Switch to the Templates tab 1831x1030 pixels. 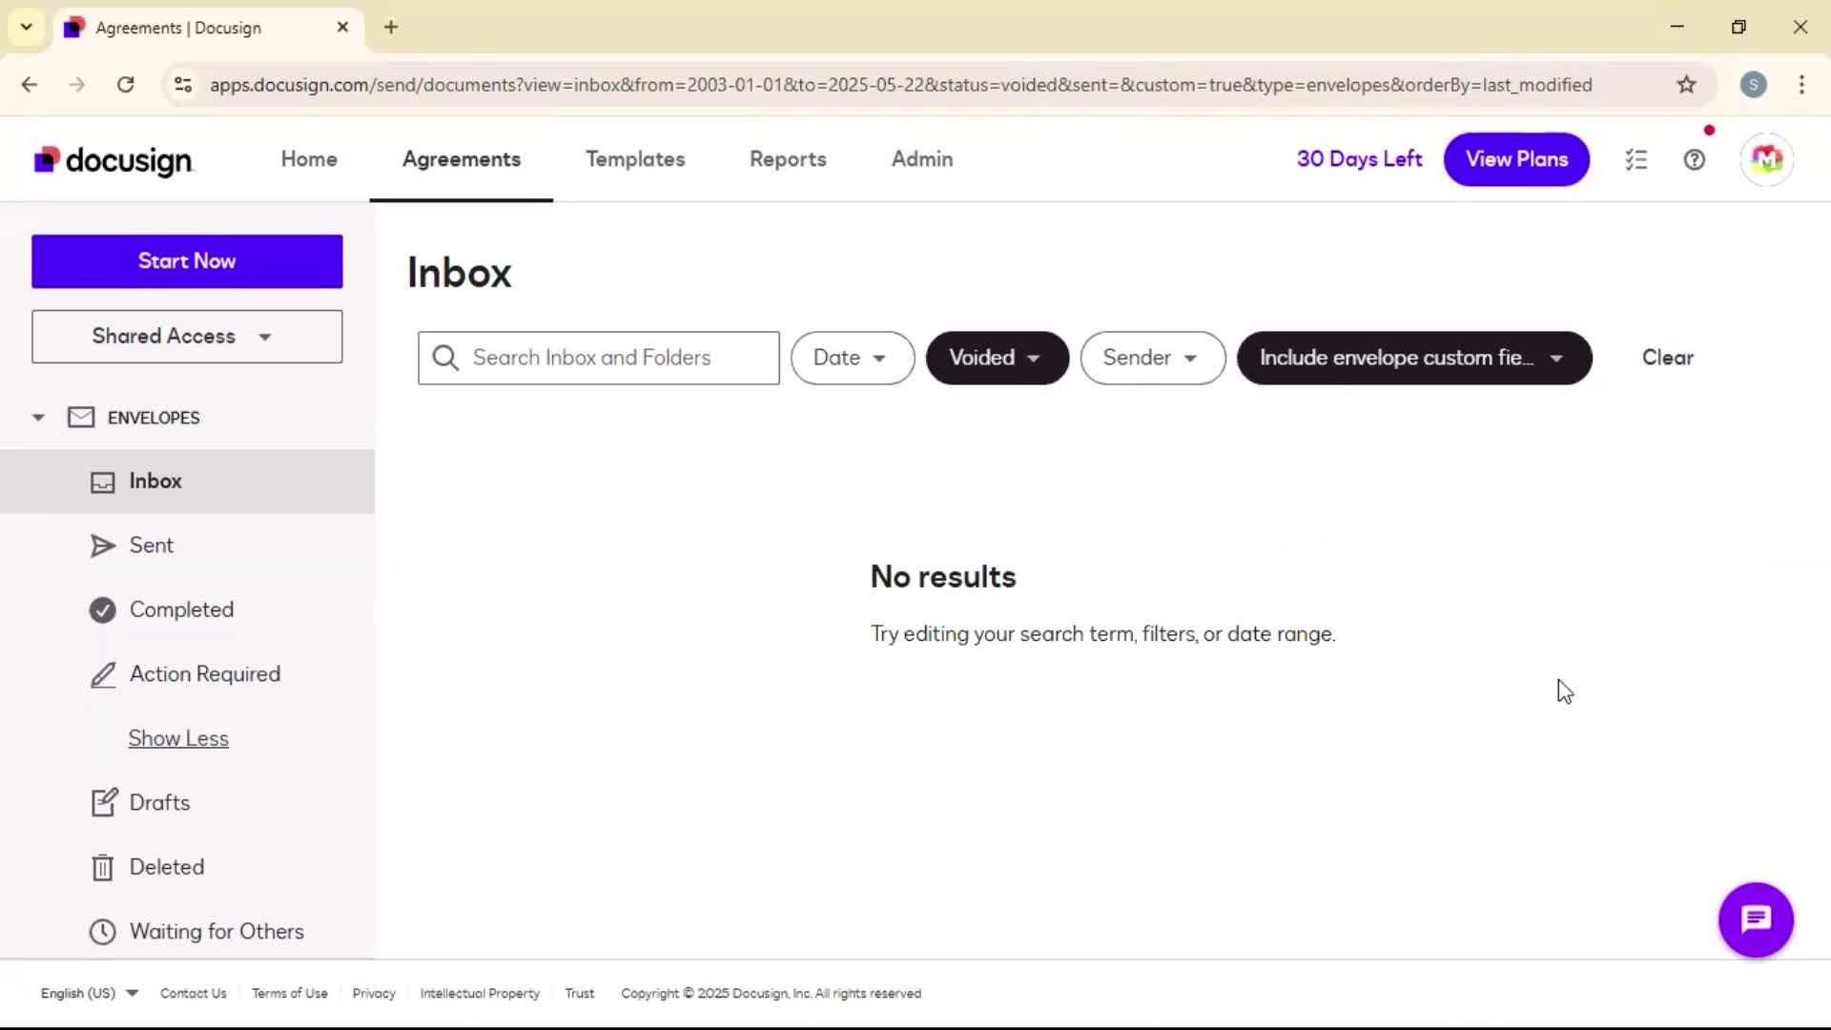pos(635,159)
